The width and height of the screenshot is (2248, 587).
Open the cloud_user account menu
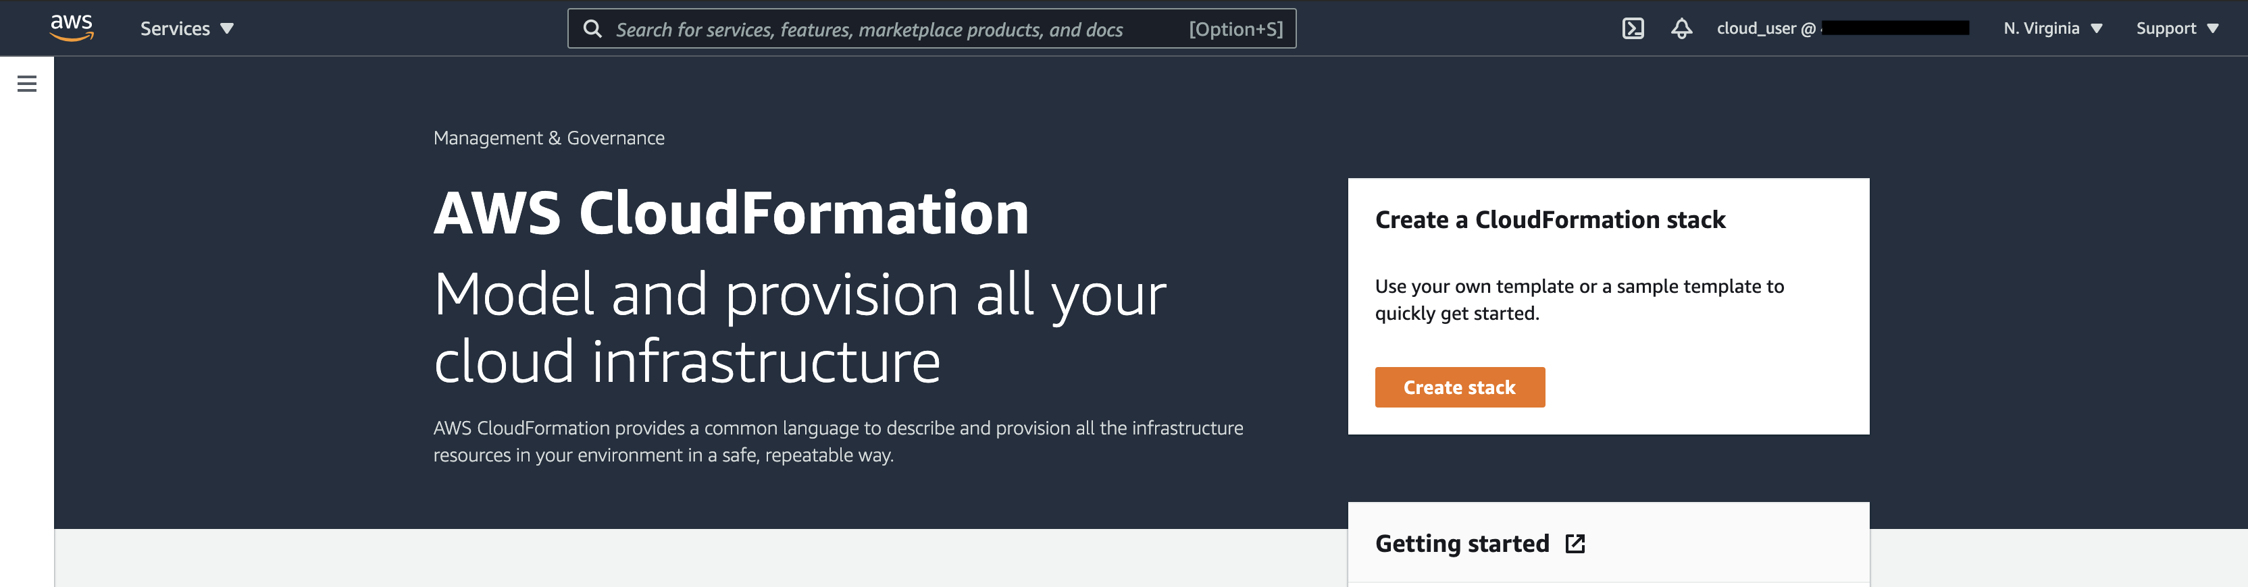(1842, 29)
